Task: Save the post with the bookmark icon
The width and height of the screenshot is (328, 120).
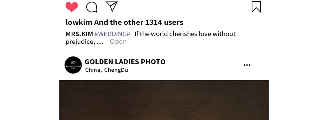Action: coord(256,7)
